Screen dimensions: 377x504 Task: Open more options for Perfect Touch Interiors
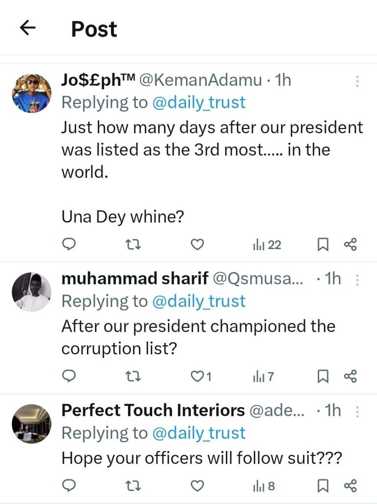click(x=357, y=411)
